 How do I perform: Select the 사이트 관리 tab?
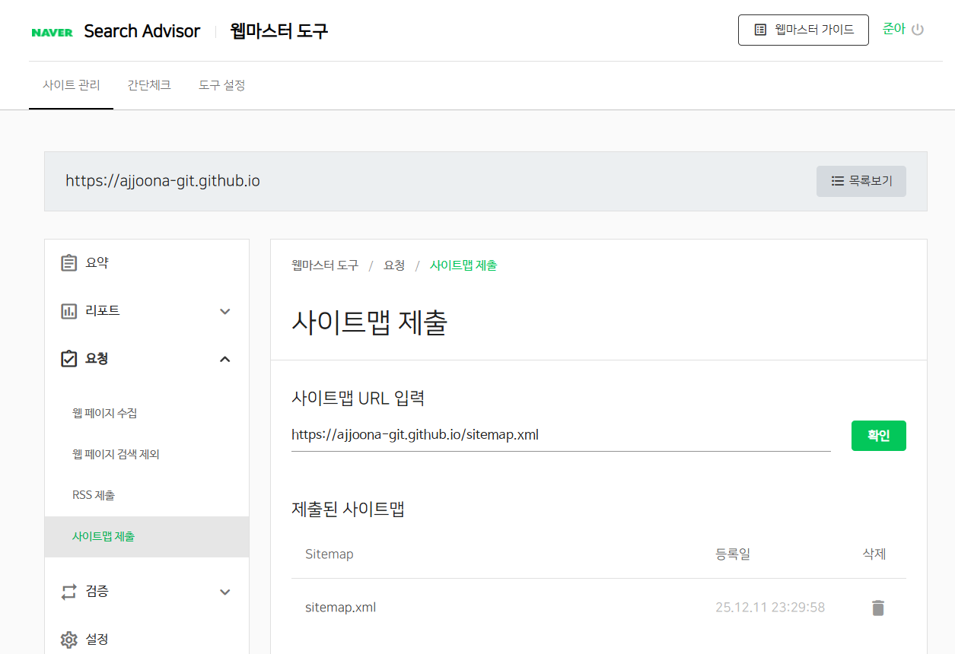coord(71,85)
